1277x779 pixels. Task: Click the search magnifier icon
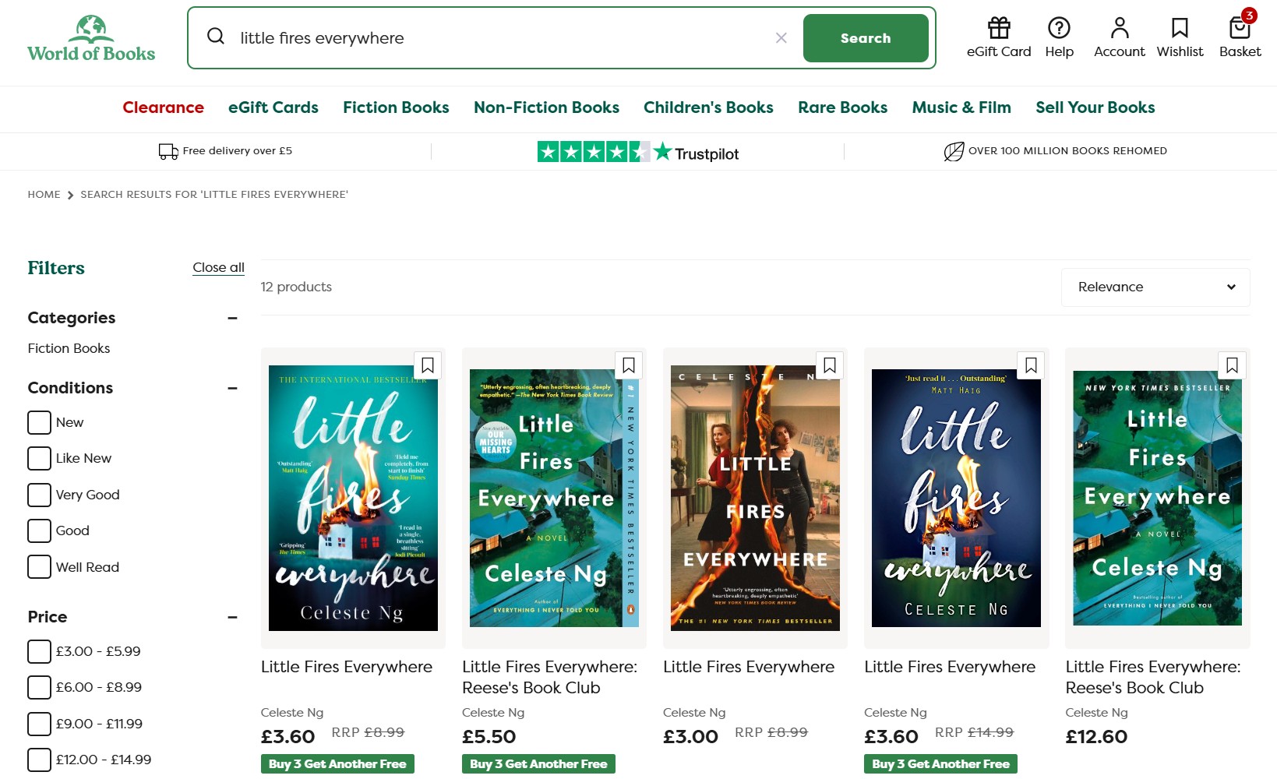point(216,37)
